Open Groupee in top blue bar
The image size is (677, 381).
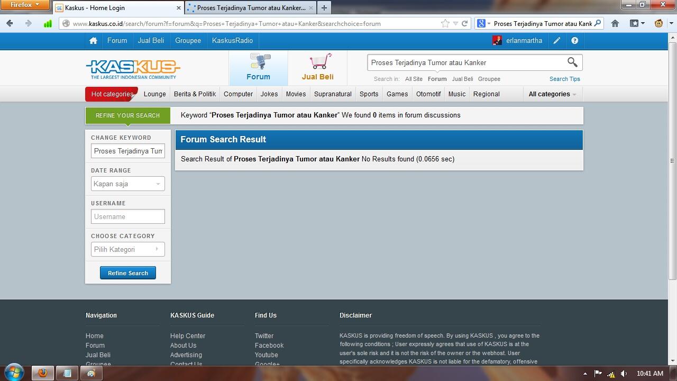coord(188,41)
